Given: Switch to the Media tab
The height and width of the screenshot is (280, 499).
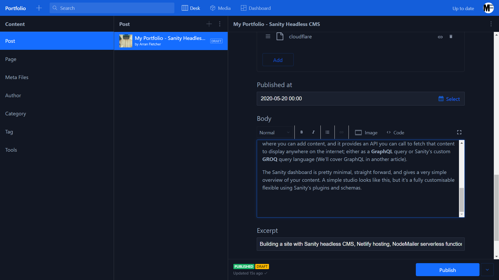Looking at the screenshot, I should [x=220, y=8].
